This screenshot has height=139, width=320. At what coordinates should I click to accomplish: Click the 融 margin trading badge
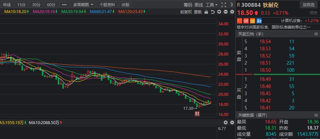click(x=259, y=21)
